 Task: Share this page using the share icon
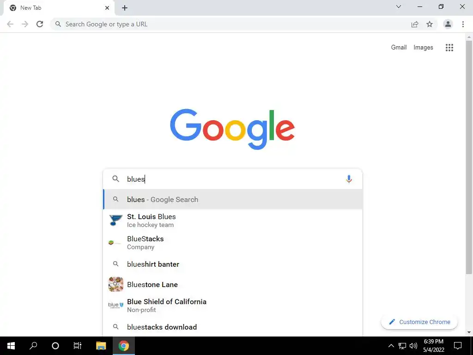[415, 24]
